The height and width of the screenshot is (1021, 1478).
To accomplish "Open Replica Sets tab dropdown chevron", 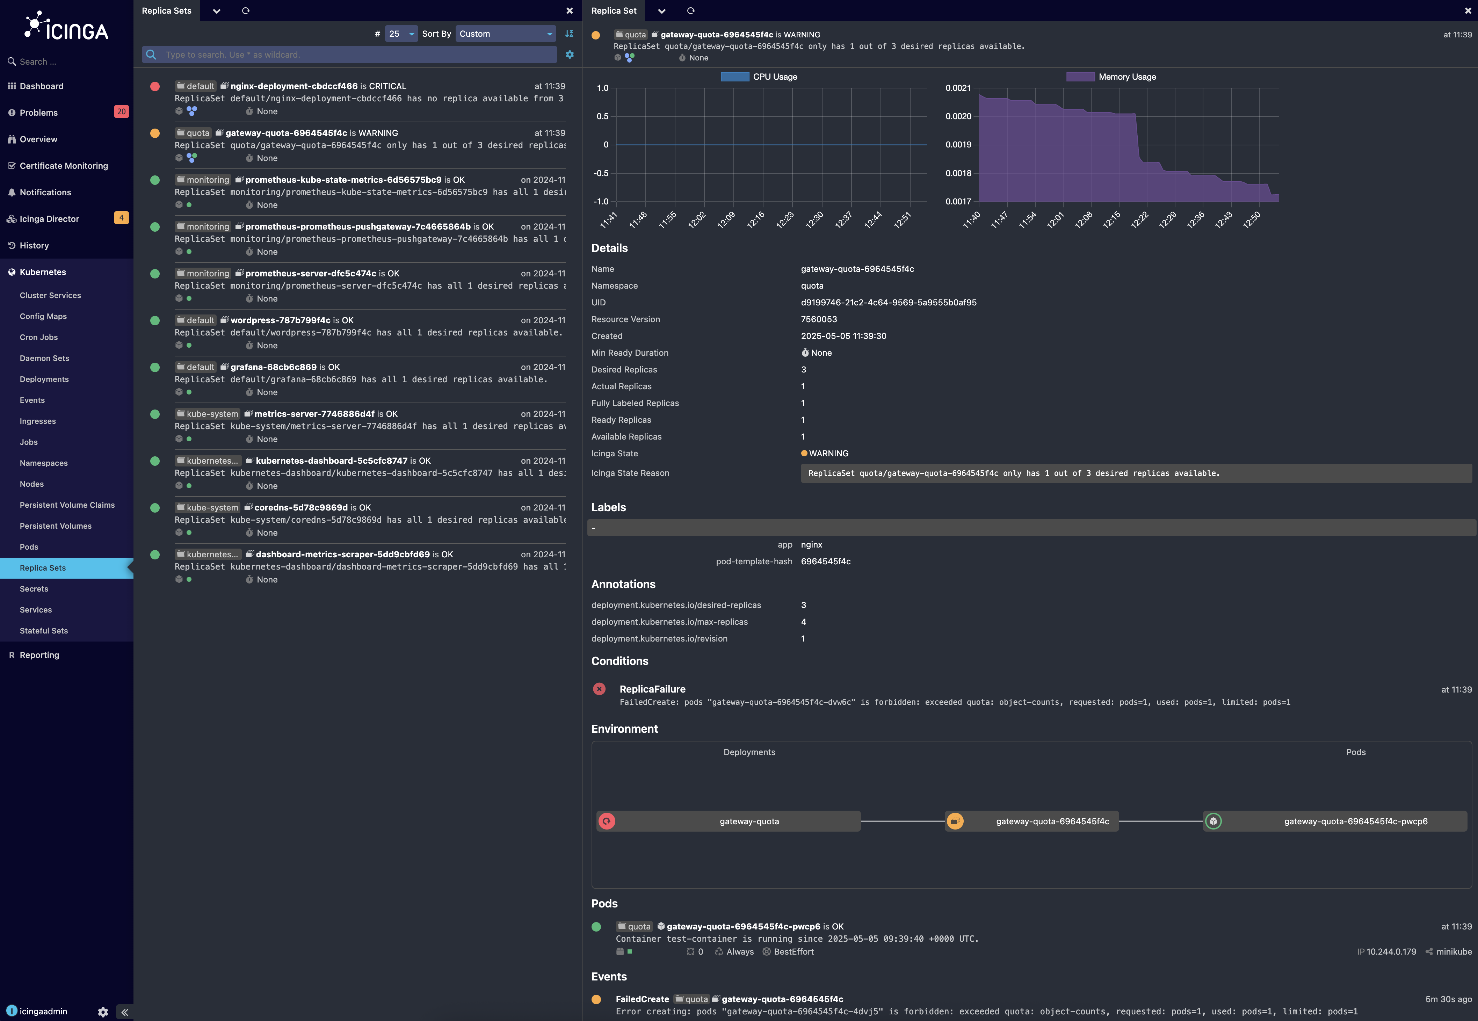I will coord(217,11).
